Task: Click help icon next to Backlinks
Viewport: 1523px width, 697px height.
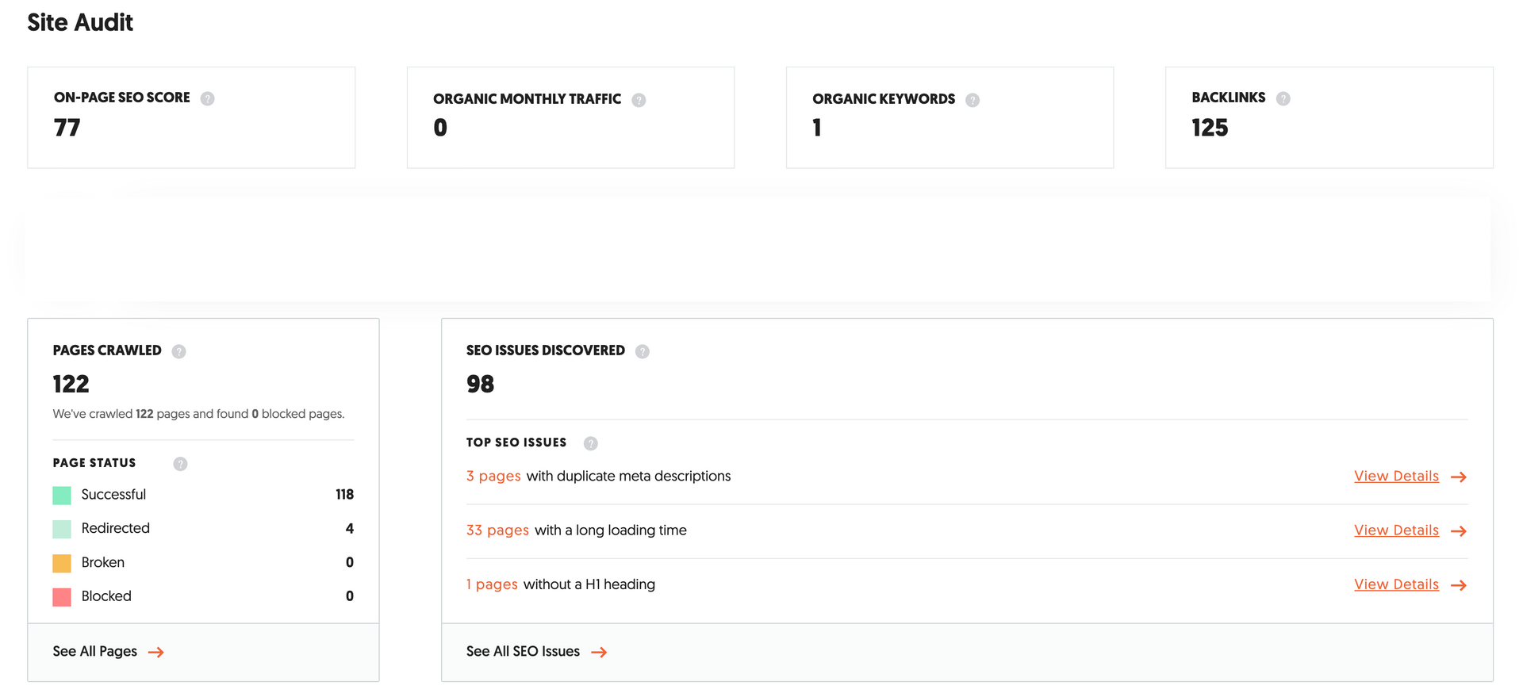Action: click(x=1283, y=98)
